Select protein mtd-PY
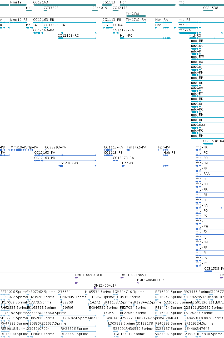This screenshot has height=338, width=224. coord(201,263)
